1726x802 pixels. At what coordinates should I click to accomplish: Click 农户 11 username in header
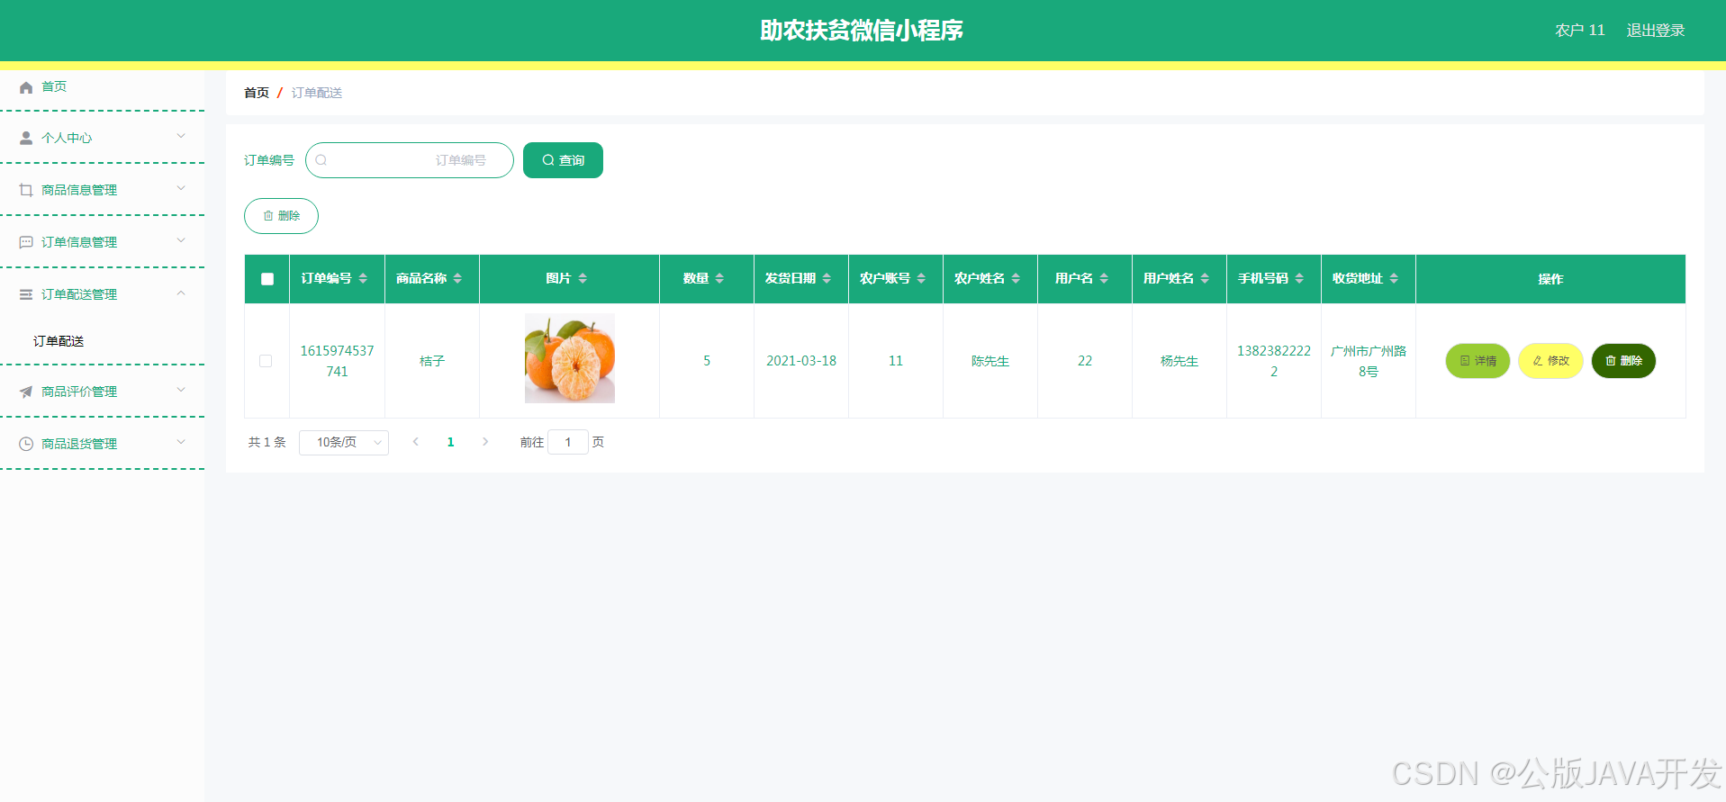1580,31
